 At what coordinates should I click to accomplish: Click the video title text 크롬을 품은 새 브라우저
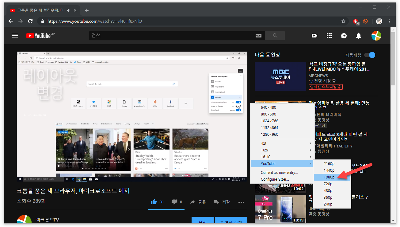(73, 191)
